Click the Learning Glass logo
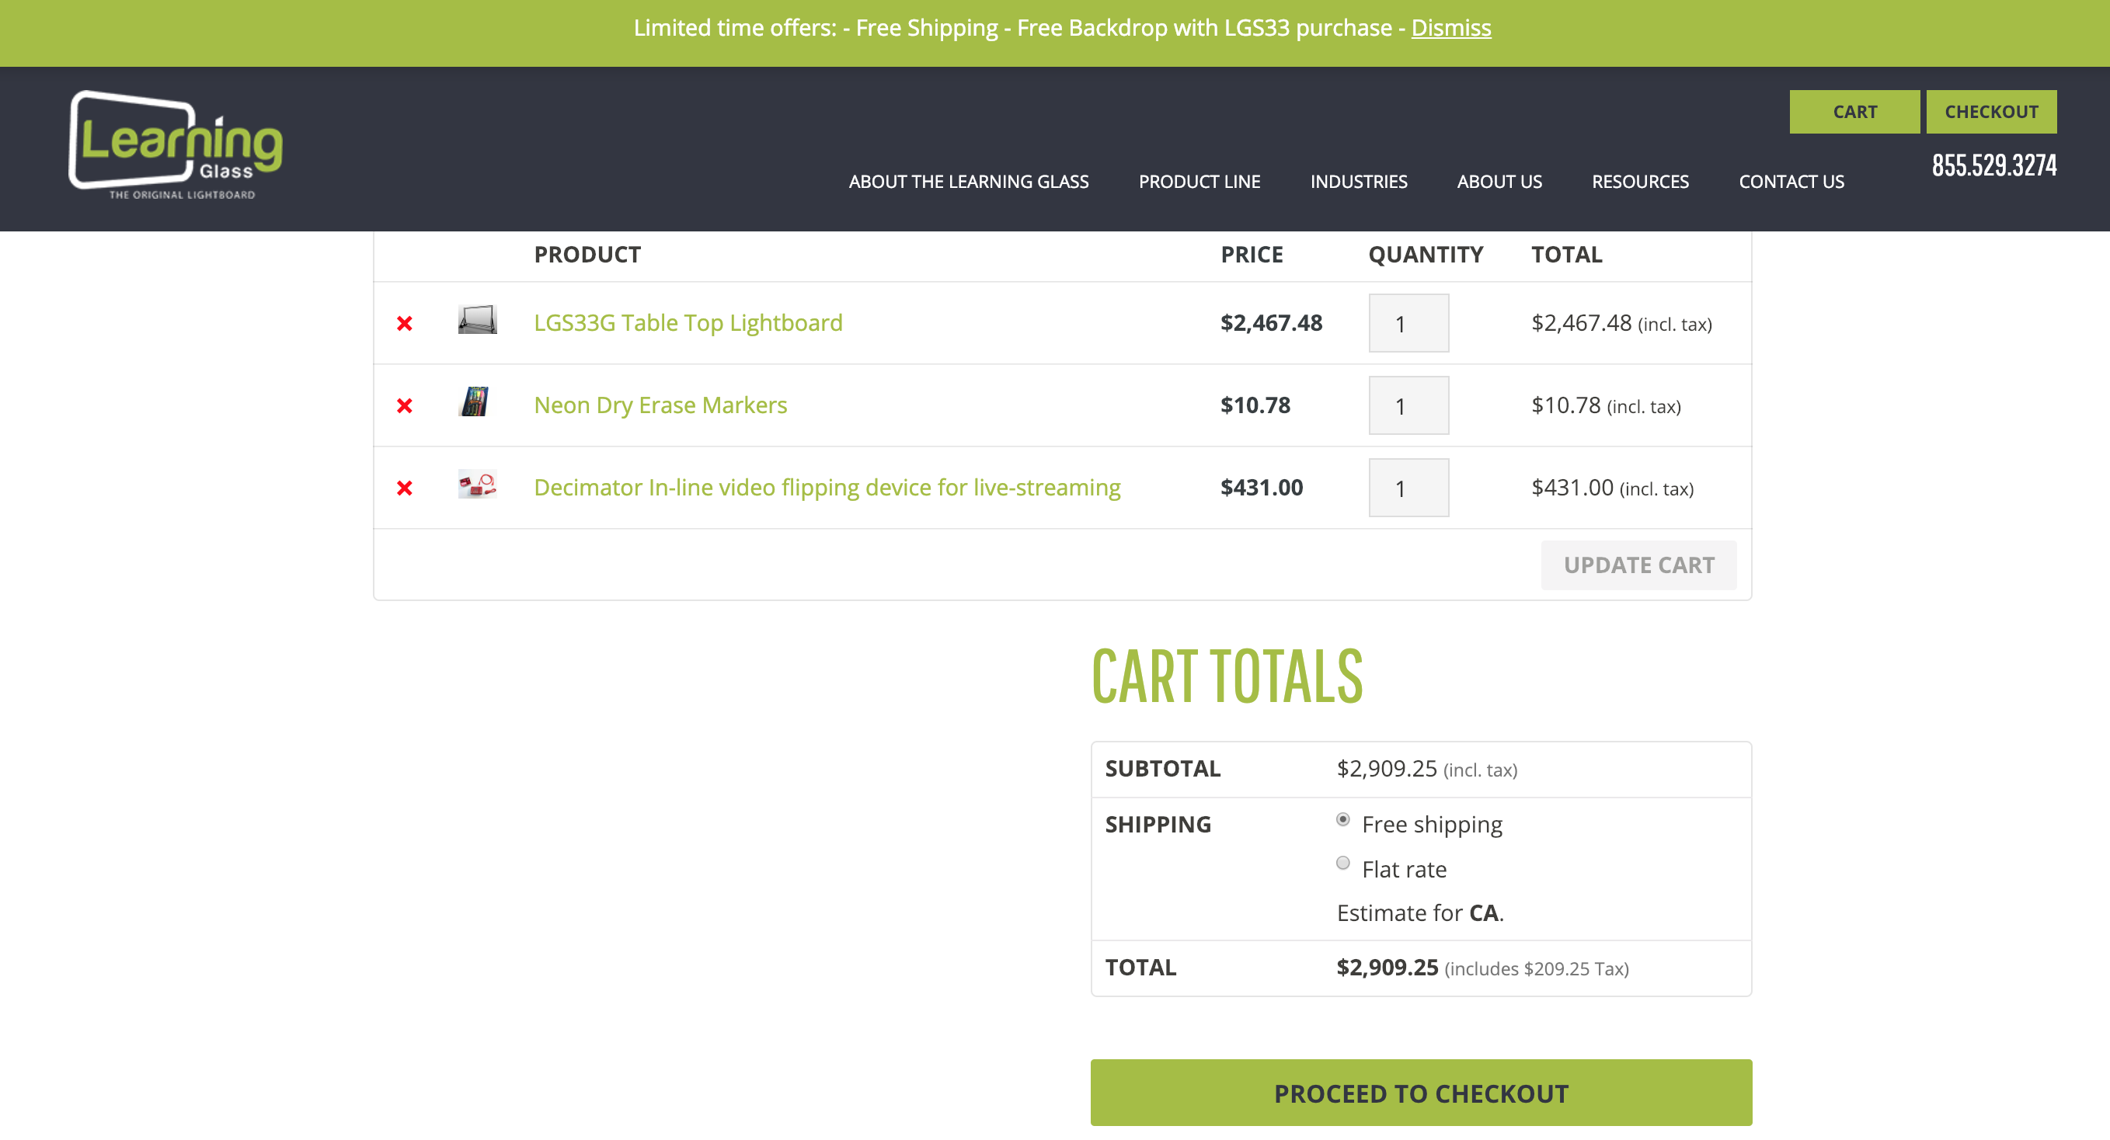Image resolution: width=2110 pixels, height=1140 pixels. coord(176,145)
